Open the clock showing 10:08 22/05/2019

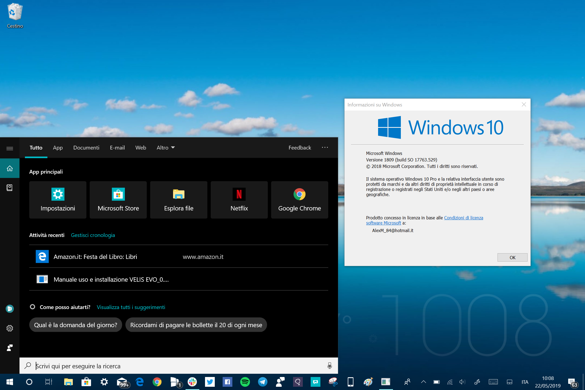tap(548, 382)
